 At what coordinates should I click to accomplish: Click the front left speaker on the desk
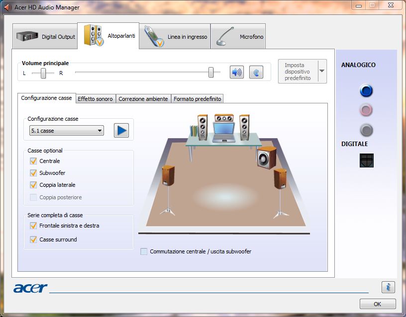coord(203,127)
